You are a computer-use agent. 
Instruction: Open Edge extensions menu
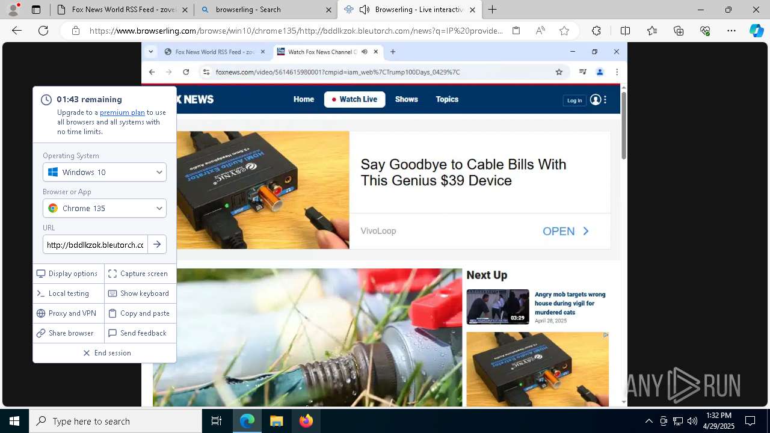pyautogui.click(x=596, y=31)
